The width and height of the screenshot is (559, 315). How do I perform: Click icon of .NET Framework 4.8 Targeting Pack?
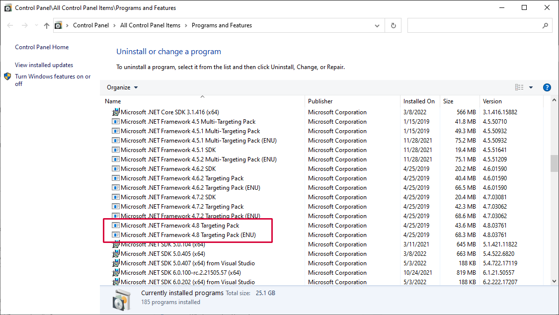tap(116, 225)
